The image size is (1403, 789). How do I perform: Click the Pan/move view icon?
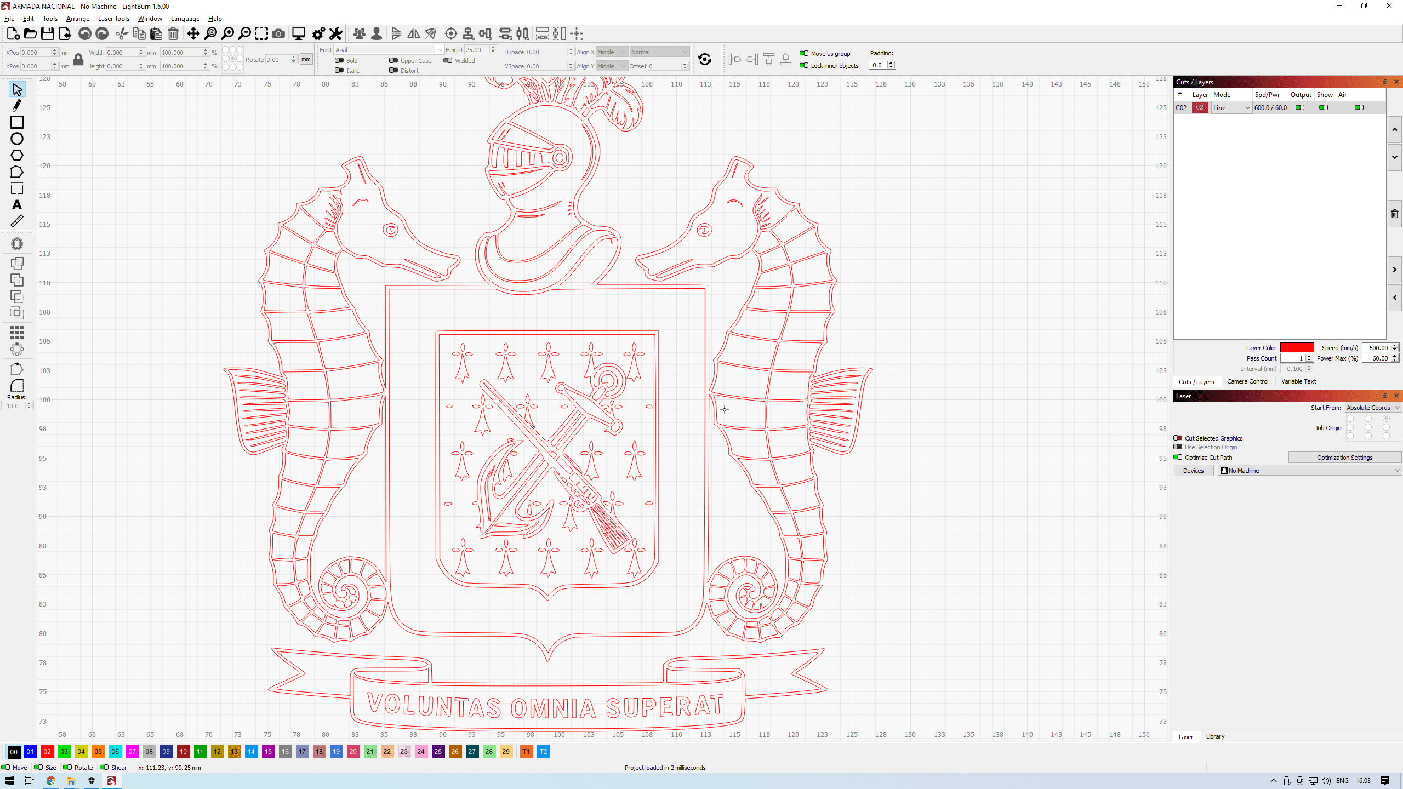[193, 34]
